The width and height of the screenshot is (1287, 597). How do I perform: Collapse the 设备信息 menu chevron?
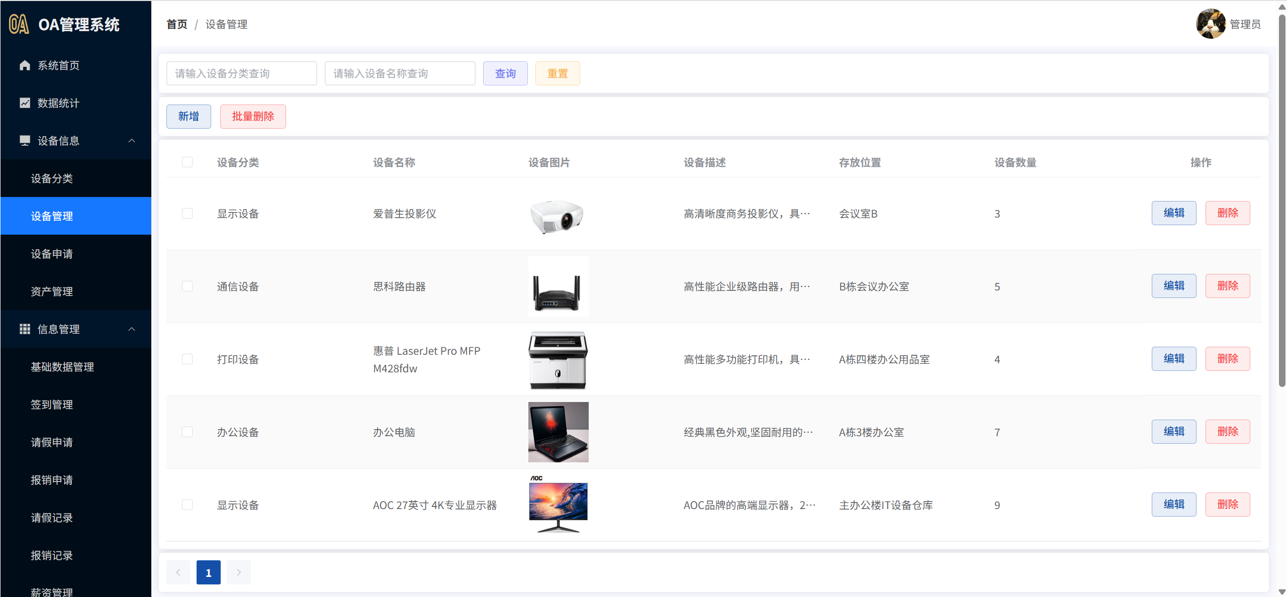tap(132, 141)
